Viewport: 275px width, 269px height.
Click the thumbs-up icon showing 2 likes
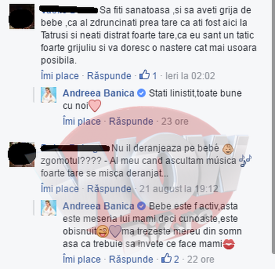(166, 258)
